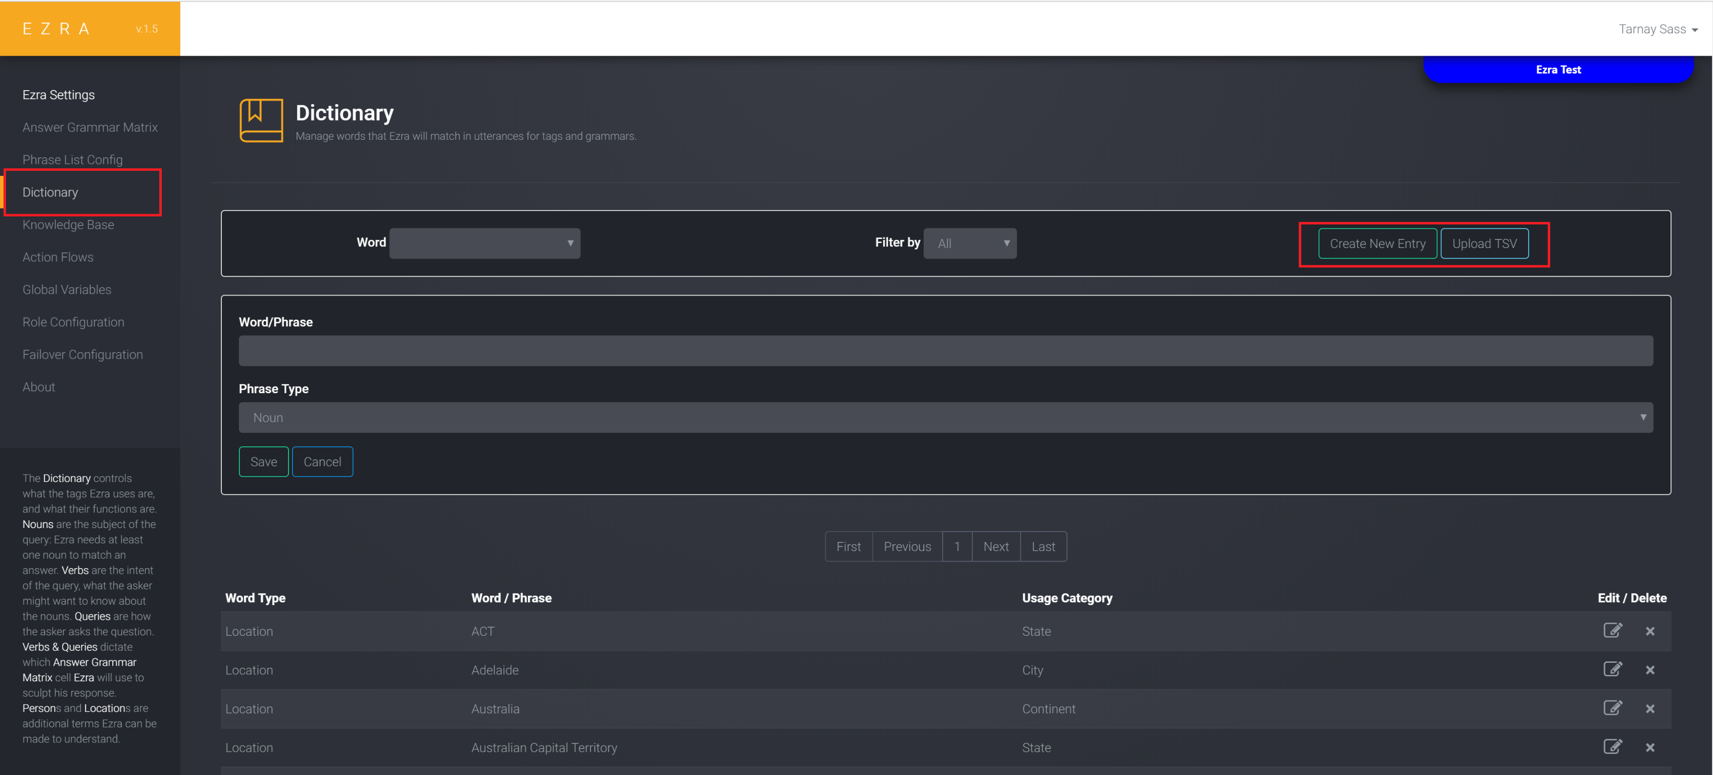Click the Usage Category column header
The height and width of the screenshot is (775, 1713).
[x=1067, y=597]
